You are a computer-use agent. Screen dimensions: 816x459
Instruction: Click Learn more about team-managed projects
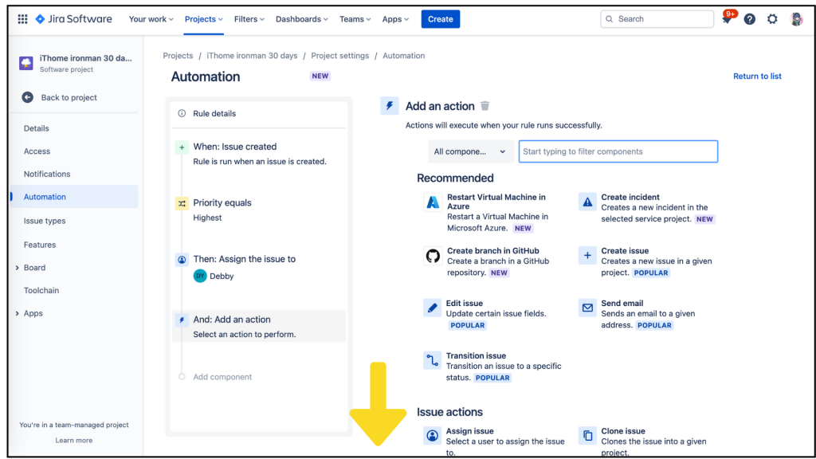pos(74,440)
